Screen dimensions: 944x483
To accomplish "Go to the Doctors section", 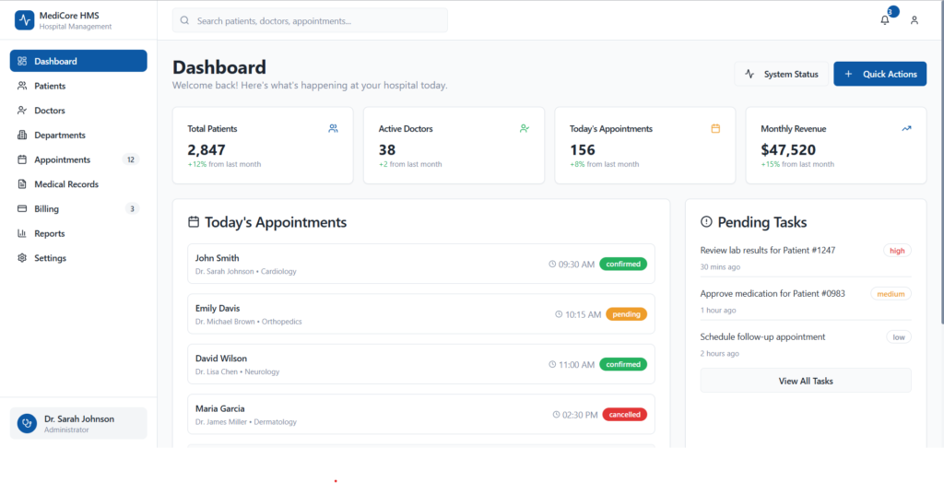I will [x=50, y=111].
